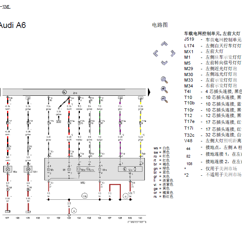Select legend row M1 左侧驻车示宽灯

pos(212,57)
